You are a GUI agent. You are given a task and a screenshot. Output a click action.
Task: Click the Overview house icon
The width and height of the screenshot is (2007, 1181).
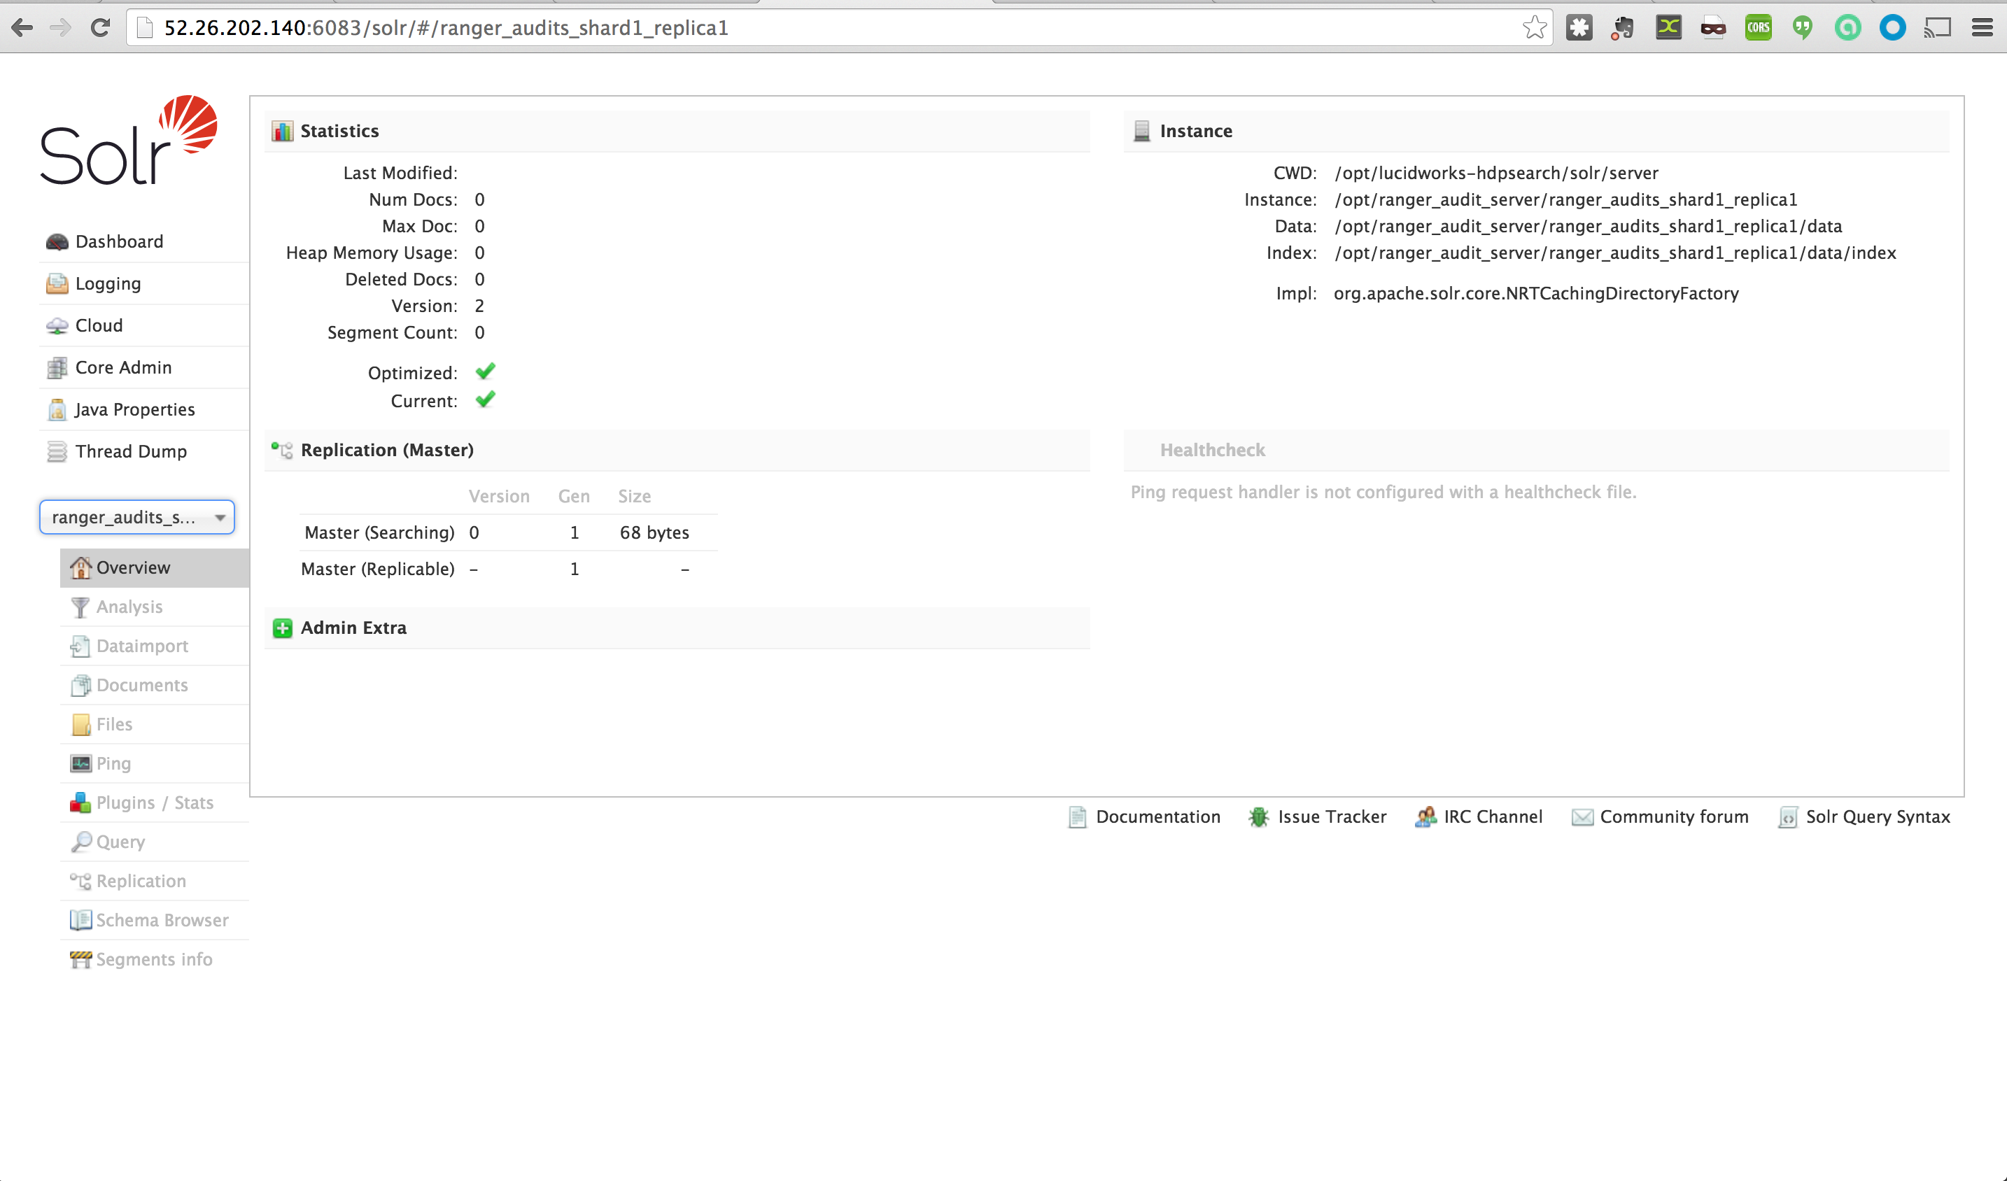coord(80,568)
